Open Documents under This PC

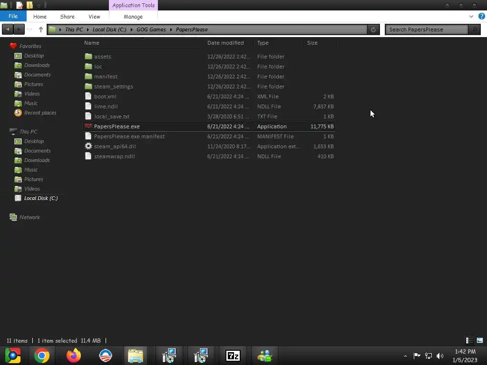pos(37,151)
